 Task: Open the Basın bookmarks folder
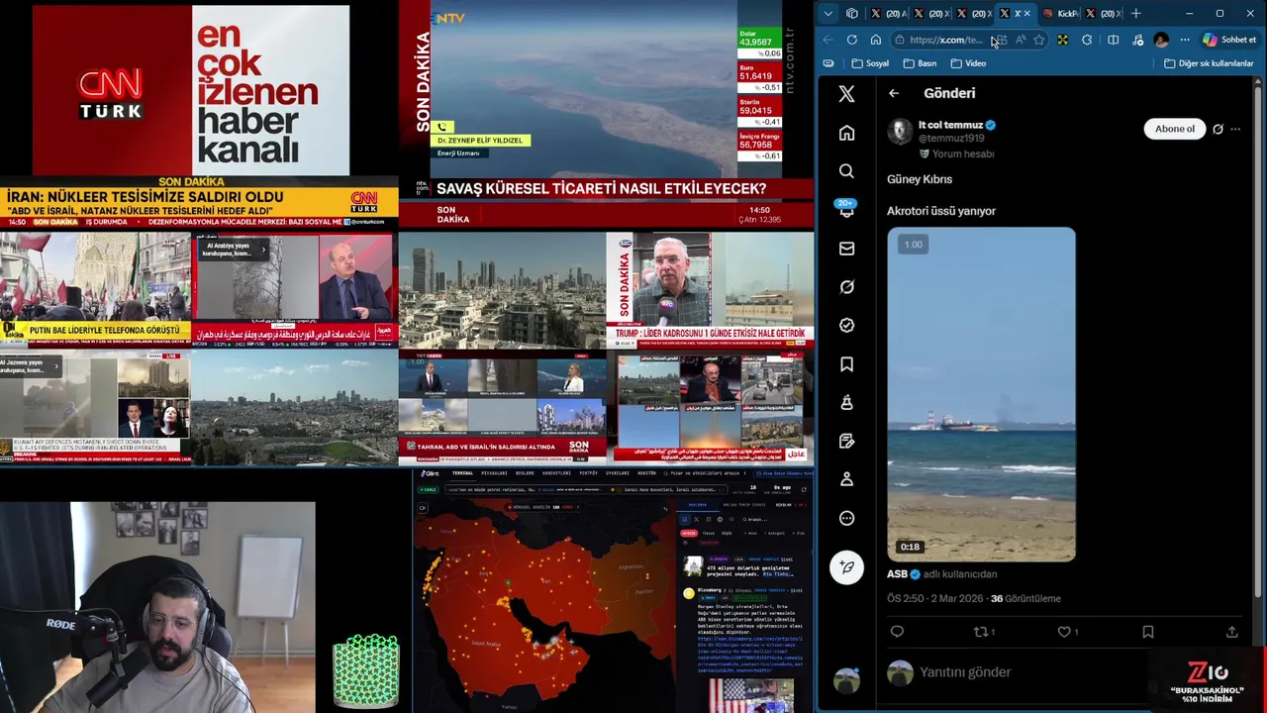(920, 63)
